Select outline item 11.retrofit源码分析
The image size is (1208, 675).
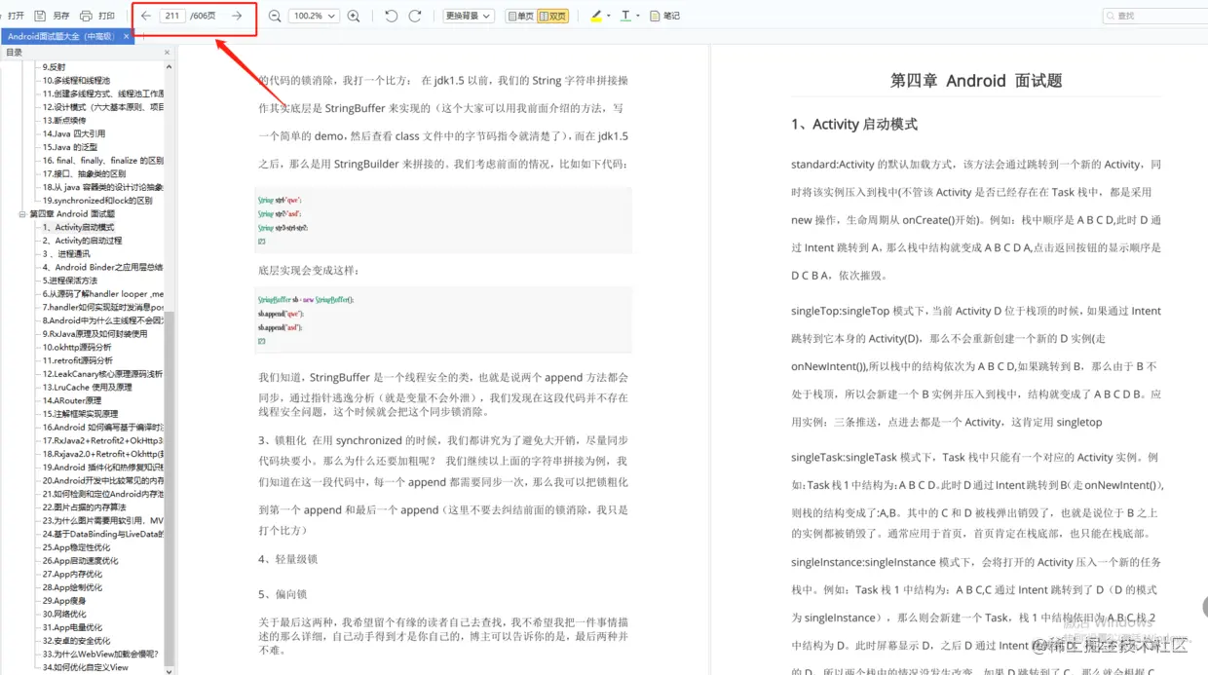pyautogui.click(x=78, y=360)
